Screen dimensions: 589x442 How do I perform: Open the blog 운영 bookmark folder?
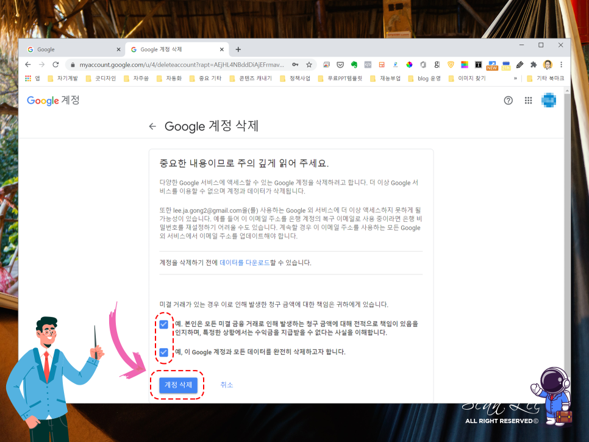click(424, 78)
